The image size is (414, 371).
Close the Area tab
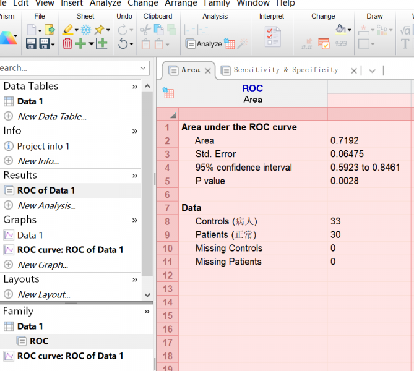(x=208, y=70)
